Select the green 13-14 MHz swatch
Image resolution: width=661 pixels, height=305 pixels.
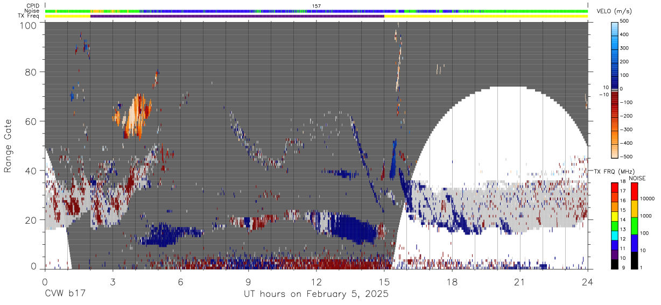tap(615, 225)
